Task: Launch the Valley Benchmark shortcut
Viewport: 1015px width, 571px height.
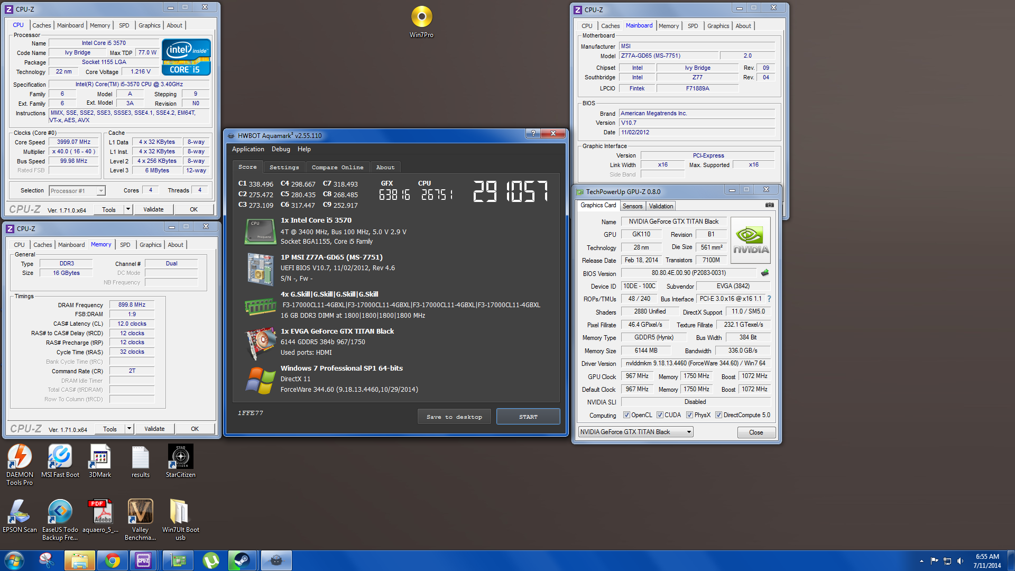Action: (x=141, y=520)
